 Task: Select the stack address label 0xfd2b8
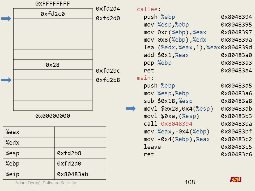108,80
